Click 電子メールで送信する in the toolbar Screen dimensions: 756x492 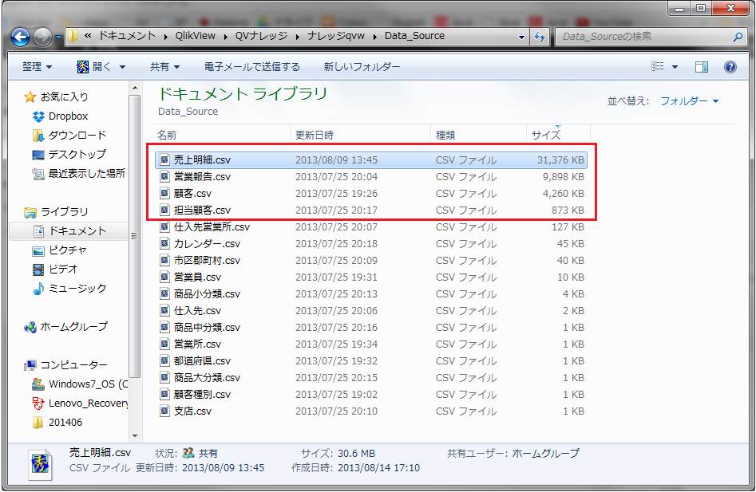tap(252, 67)
